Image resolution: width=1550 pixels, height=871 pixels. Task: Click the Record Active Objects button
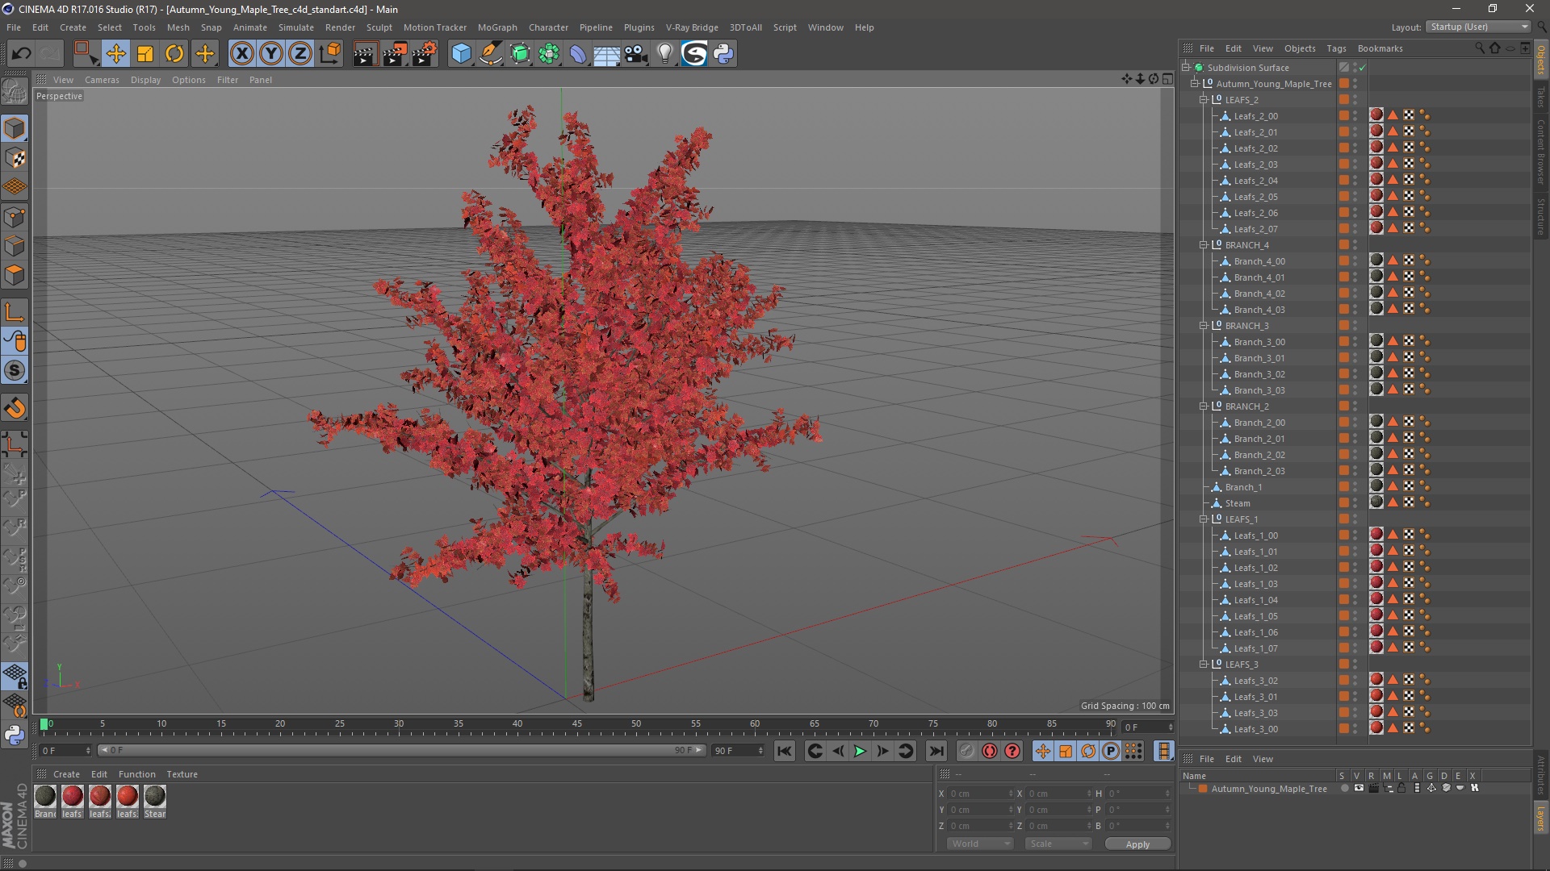pos(966,751)
